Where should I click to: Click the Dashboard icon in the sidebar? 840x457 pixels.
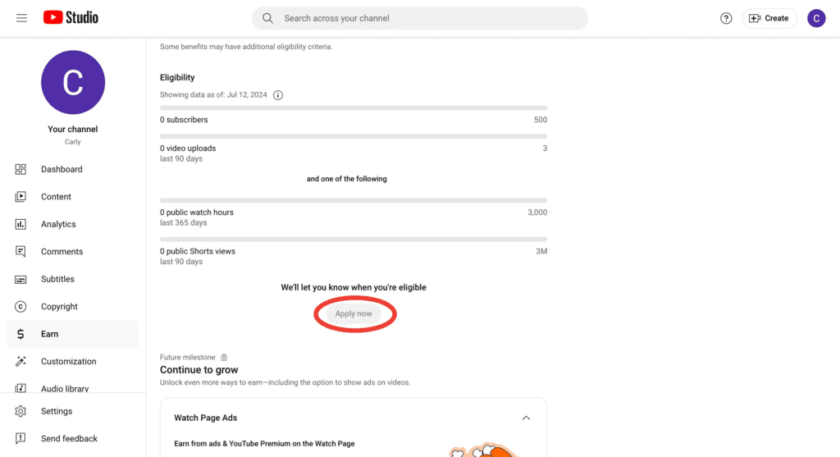pos(21,169)
